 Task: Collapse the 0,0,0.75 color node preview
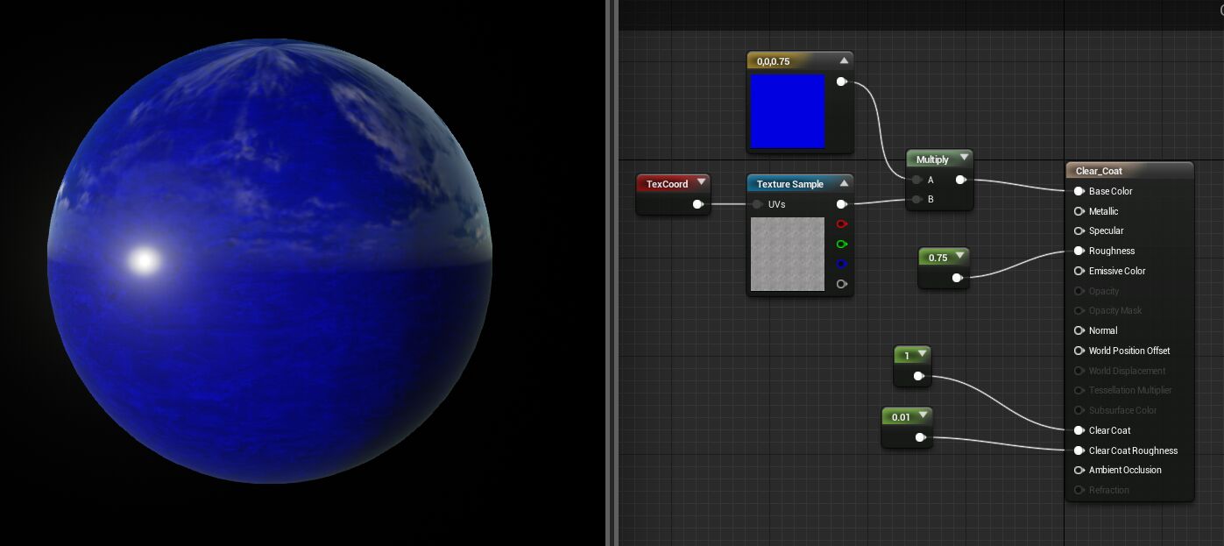pos(844,60)
